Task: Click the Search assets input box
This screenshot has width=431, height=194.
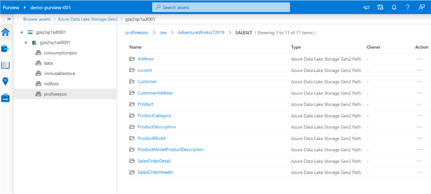Action: click(x=221, y=7)
